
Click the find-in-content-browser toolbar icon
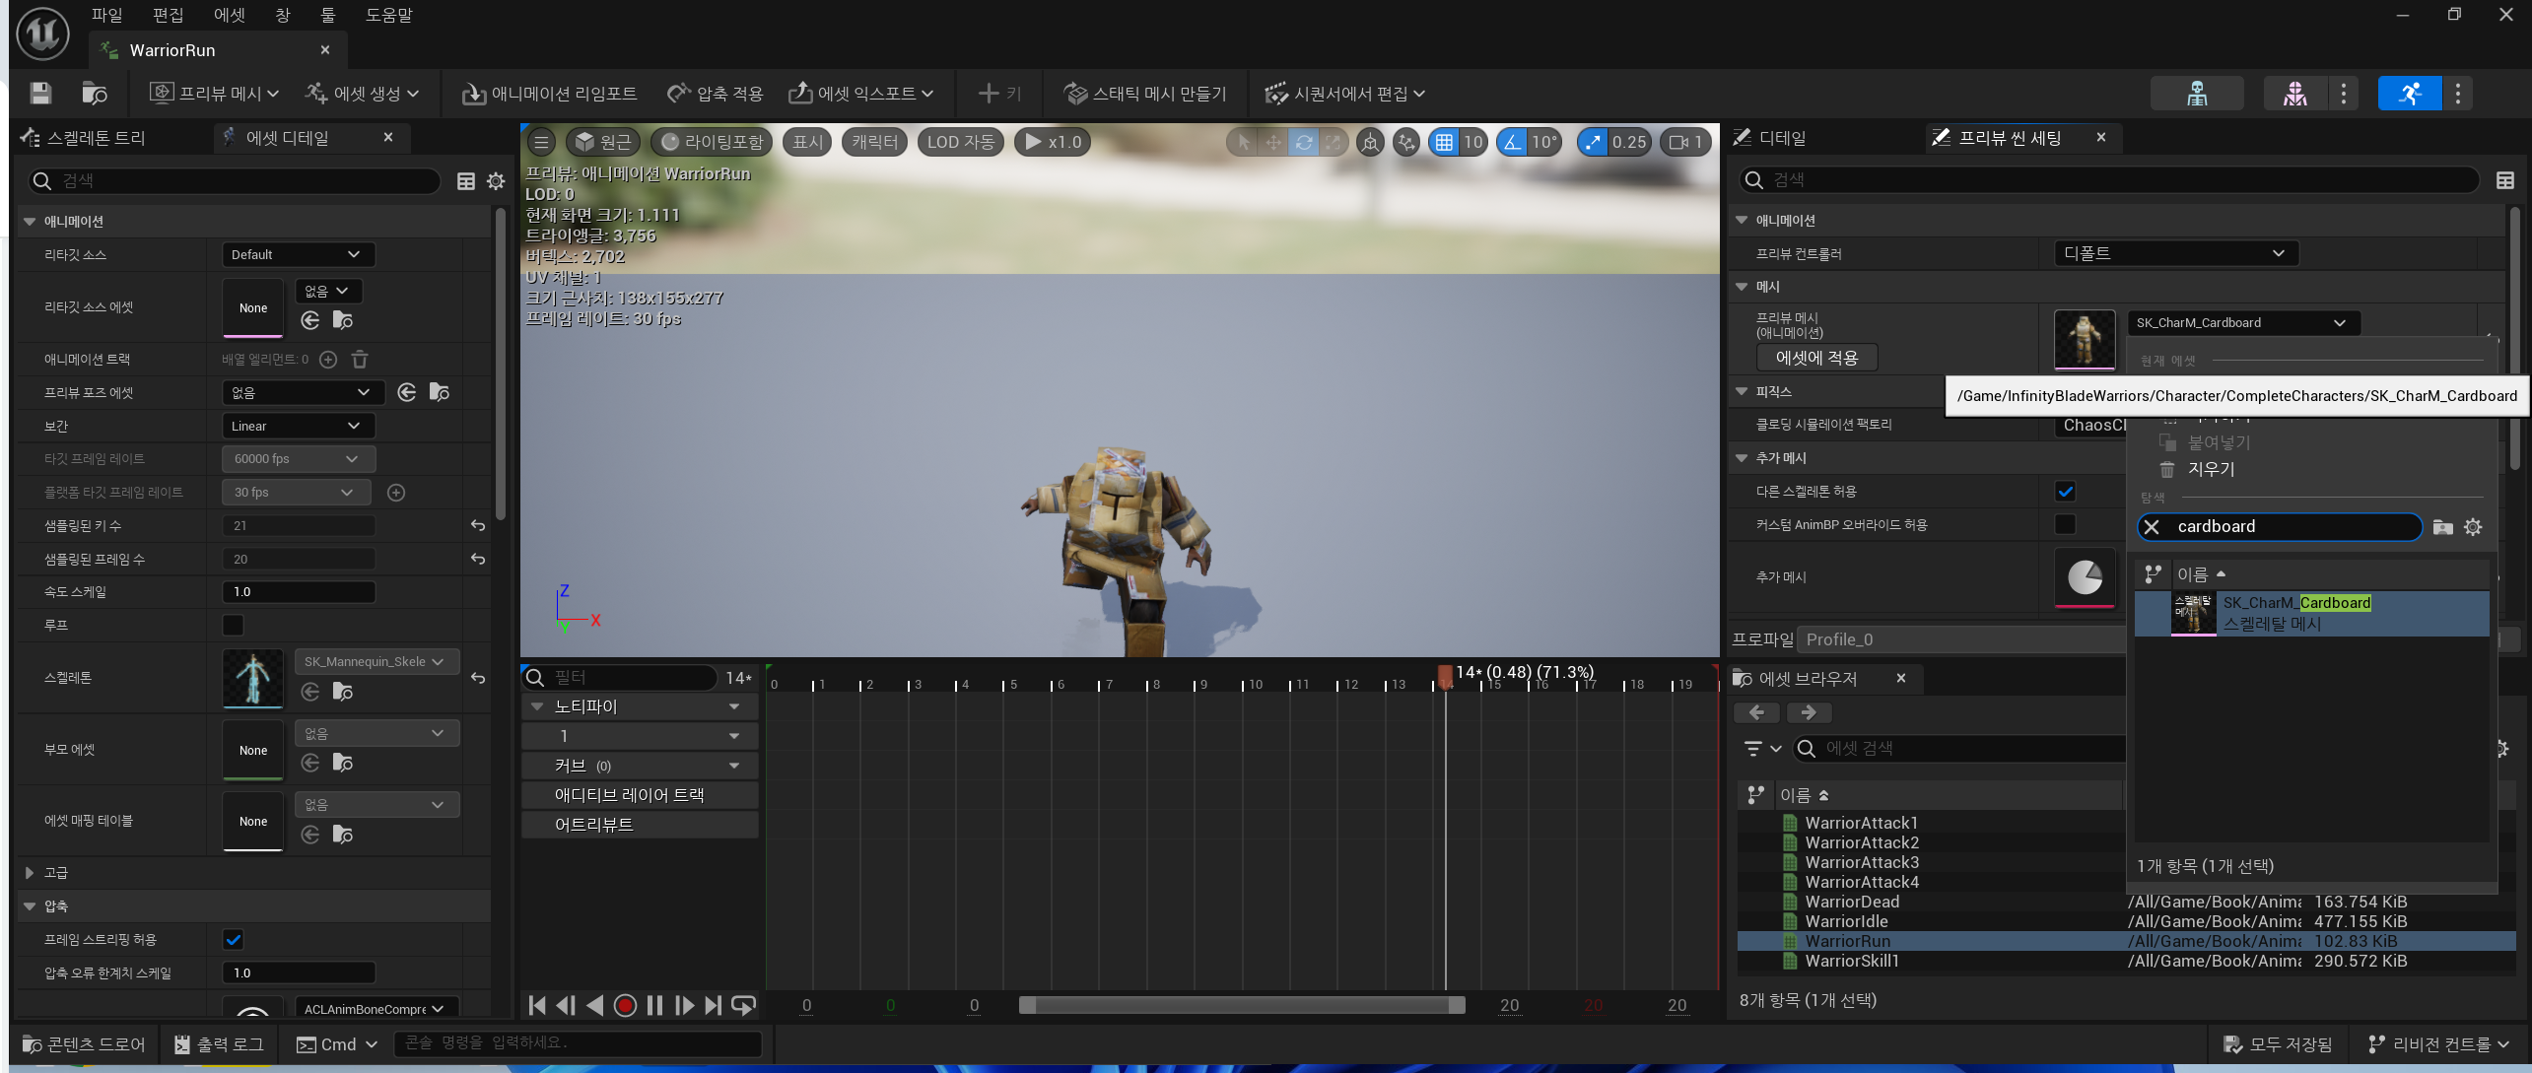(x=95, y=94)
